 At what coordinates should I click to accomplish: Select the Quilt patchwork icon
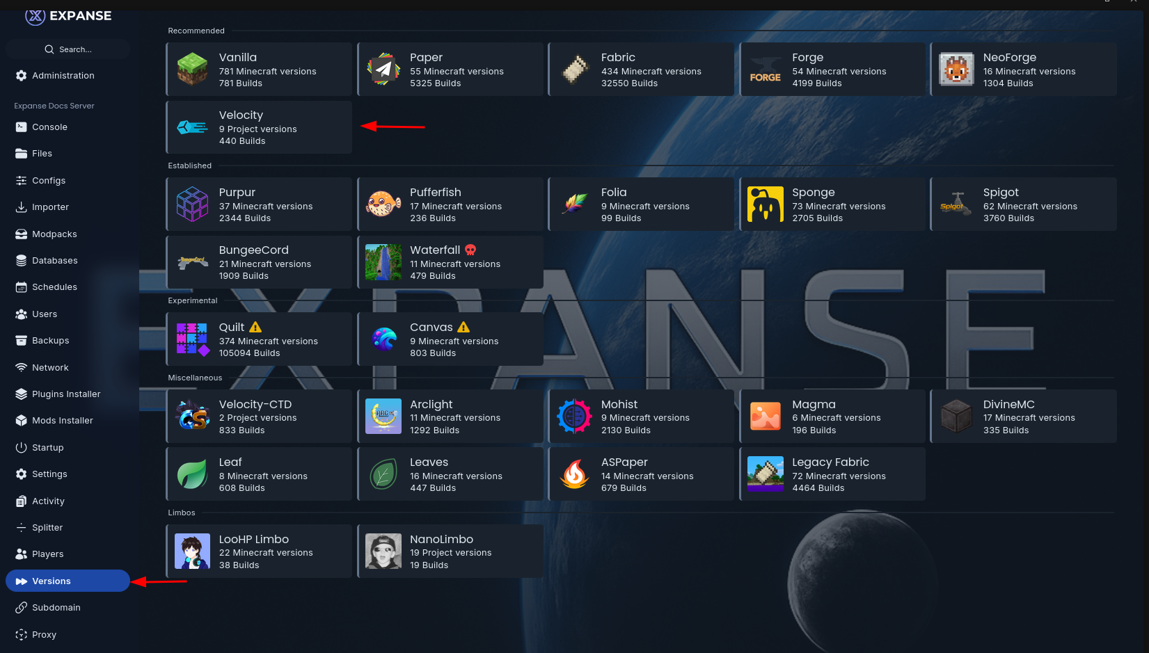tap(192, 339)
